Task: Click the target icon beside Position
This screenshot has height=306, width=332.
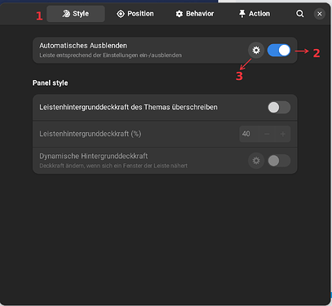Action: click(x=121, y=14)
